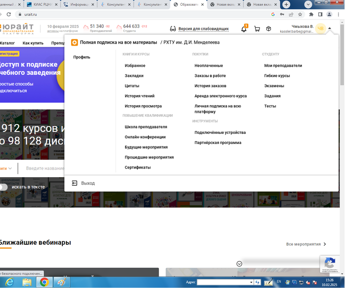This screenshot has height=288, width=360.
Task: Open Paint from the Windows taskbar
Action: (x=61, y=282)
